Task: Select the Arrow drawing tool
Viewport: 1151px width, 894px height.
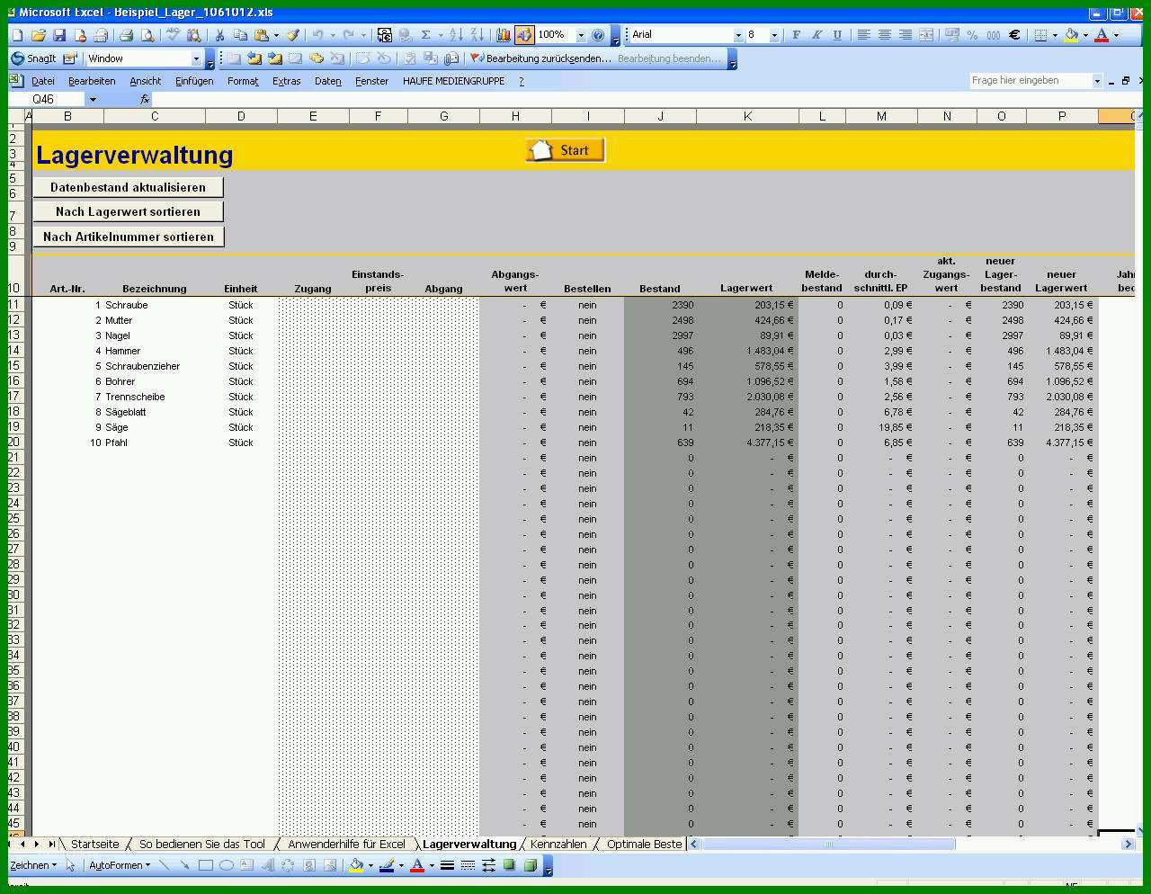Action: point(184,865)
